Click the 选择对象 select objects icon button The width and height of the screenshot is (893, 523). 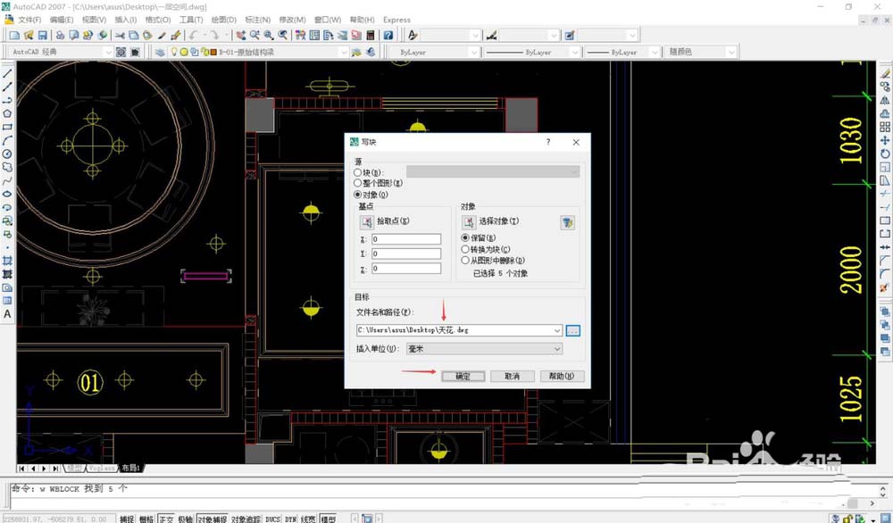coord(469,221)
